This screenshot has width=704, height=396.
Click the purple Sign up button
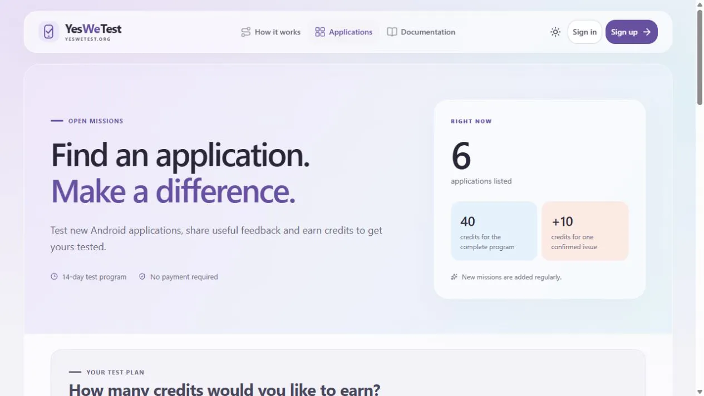coord(631,32)
